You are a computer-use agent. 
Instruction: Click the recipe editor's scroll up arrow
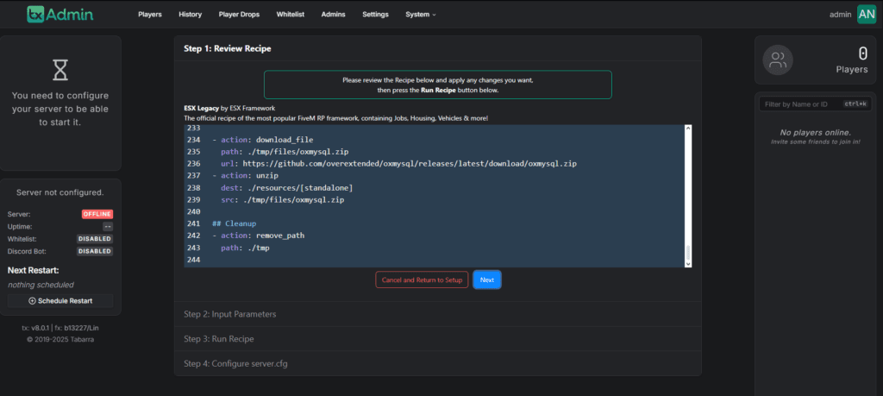[x=688, y=129]
